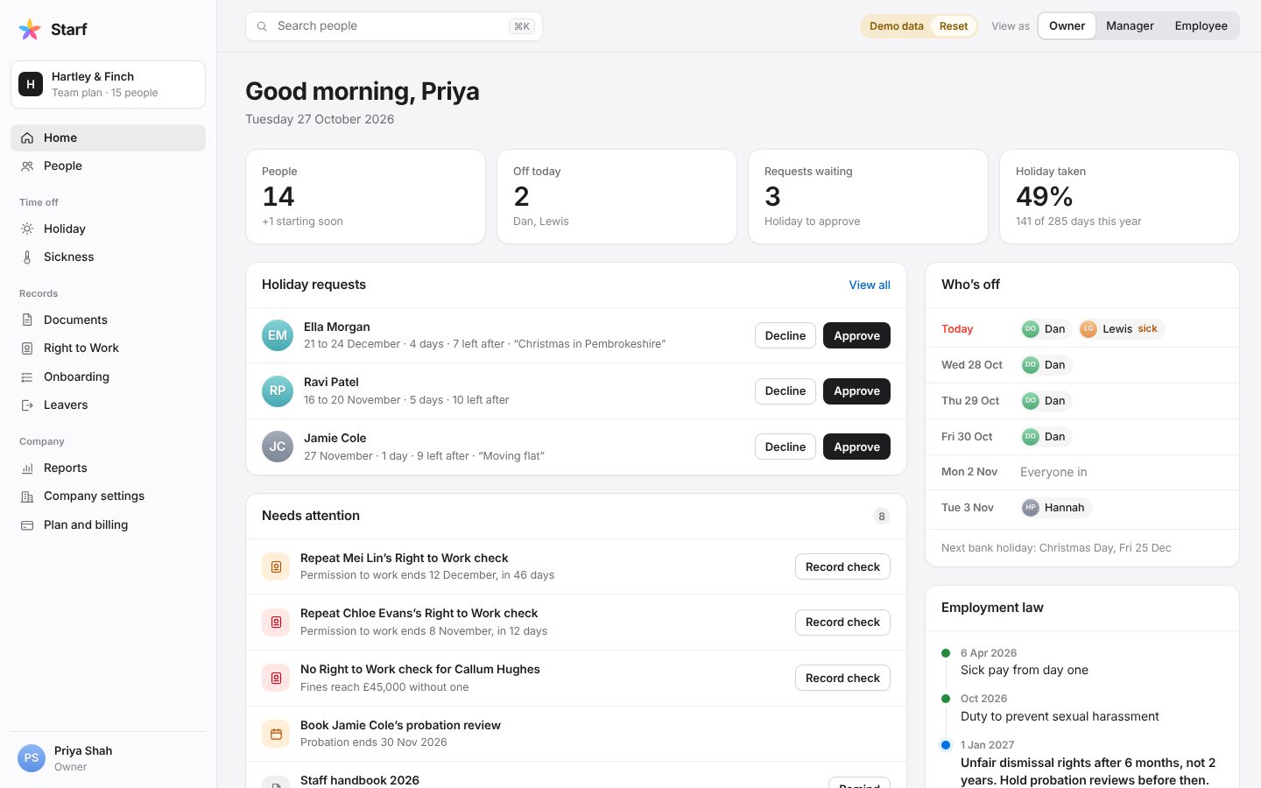Click the calendar icon for Jamie Cole's probation

tap(276, 734)
